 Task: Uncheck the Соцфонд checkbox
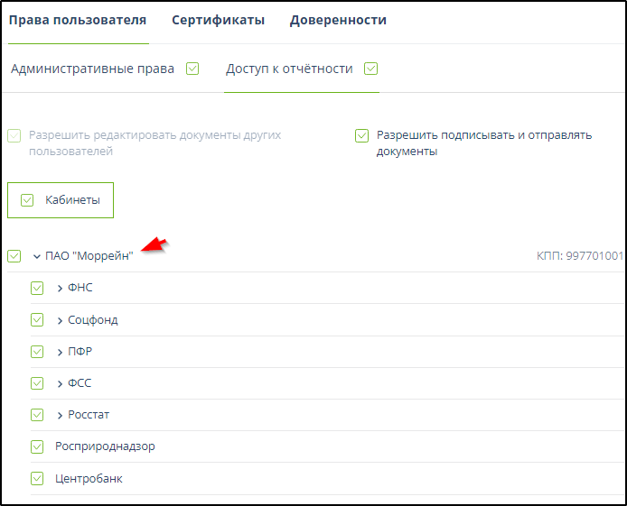[x=37, y=320]
